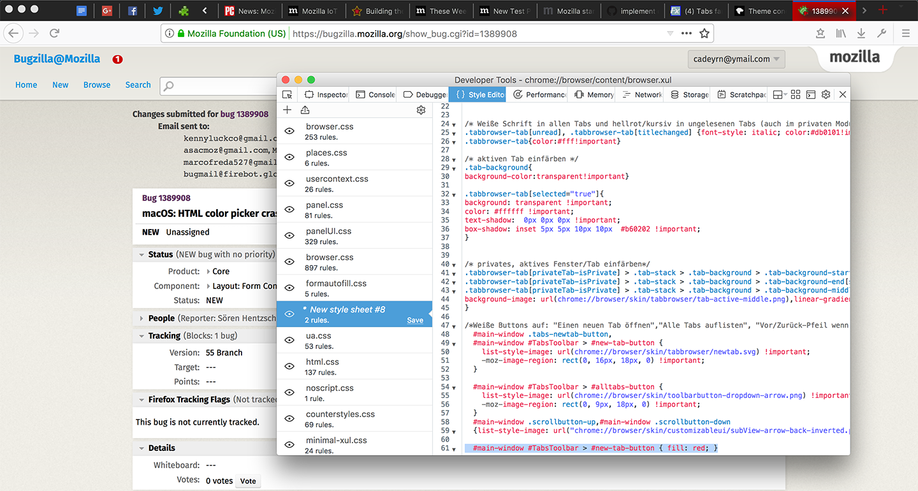Open the Console tab
This screenshot has height=491, width=918.
click(376, 94)
